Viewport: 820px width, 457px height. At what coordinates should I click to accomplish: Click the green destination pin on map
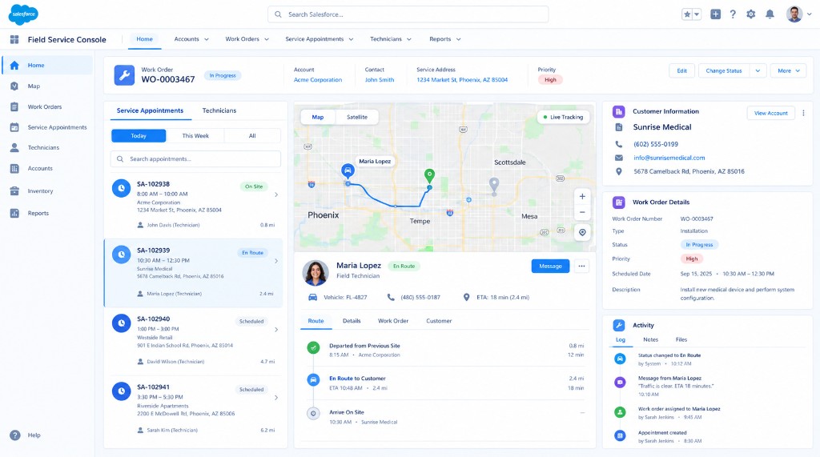429,175
